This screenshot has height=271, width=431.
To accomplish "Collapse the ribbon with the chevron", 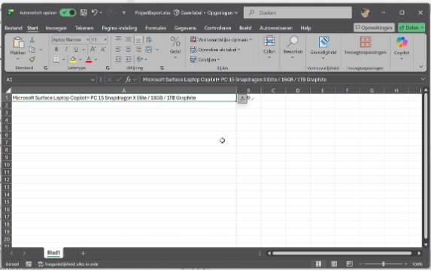I will pyautogui.click(x=420, y=66).
